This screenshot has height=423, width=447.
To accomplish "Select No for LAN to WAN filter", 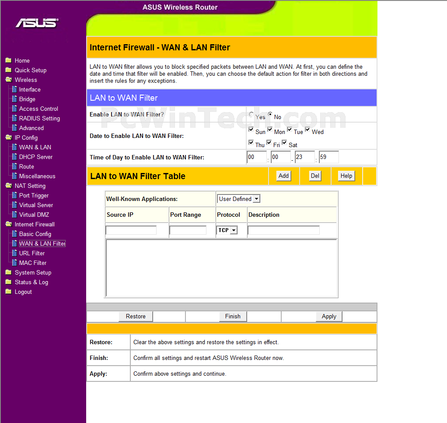I will point(270,114).
